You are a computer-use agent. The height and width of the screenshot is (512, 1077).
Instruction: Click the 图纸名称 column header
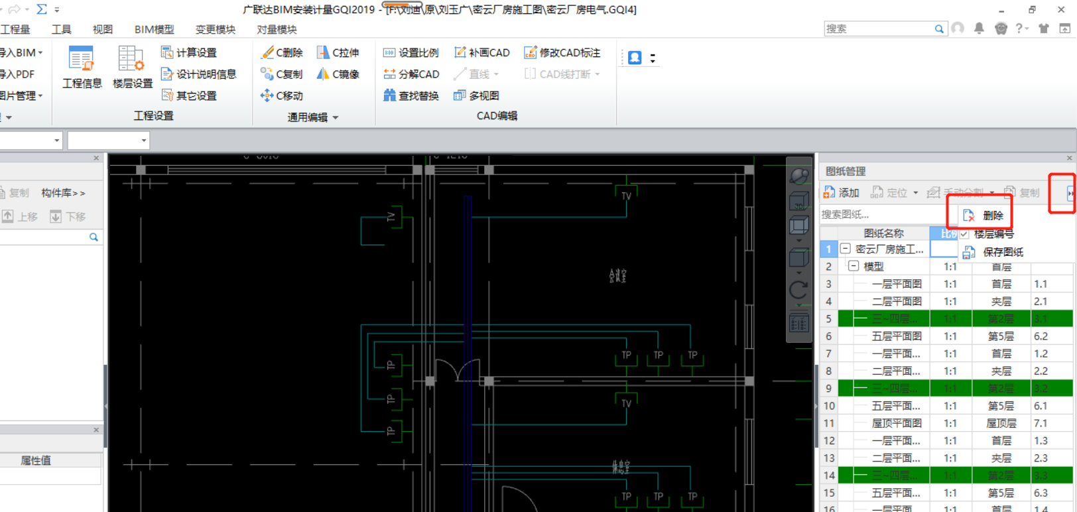(x=883, y=233)
